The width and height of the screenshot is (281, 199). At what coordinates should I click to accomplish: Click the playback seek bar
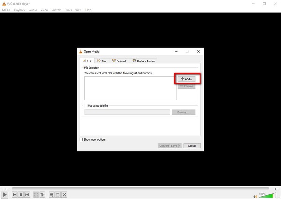(140, 188)
